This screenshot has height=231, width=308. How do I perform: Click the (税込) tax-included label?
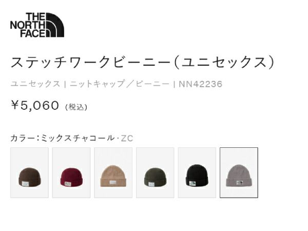tap(76, 107)
